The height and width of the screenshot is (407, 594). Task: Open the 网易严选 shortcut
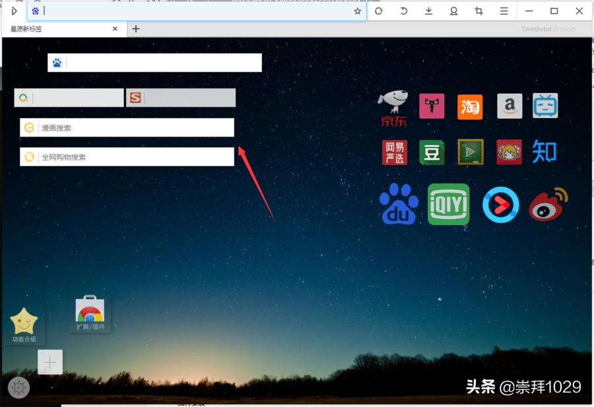coord(394,152)
